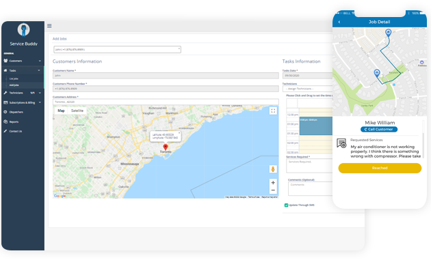Open customer selection dropdown at top
This screenshot has height=262, width=431.
pos(118,50)
